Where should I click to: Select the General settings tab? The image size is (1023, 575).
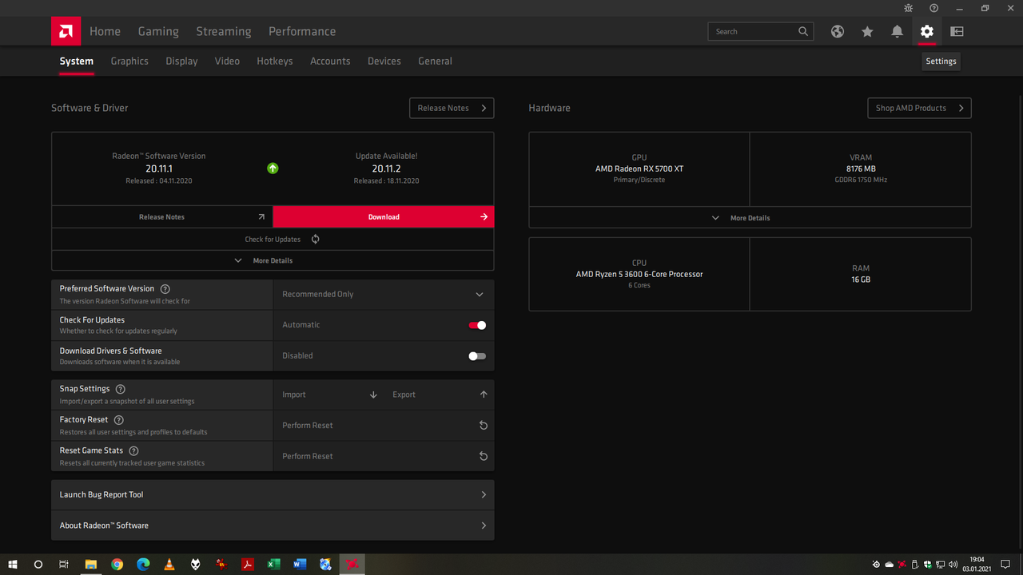[x=435, y=61]
